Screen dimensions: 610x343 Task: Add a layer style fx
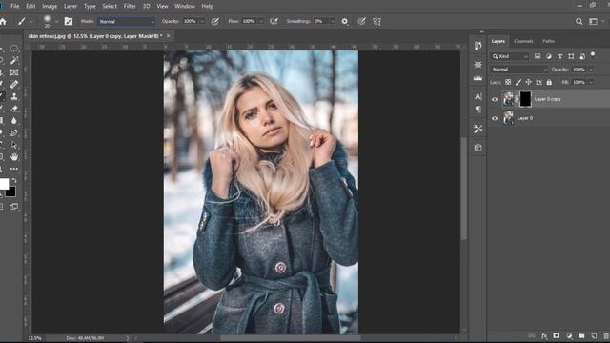tap(544, 336)
